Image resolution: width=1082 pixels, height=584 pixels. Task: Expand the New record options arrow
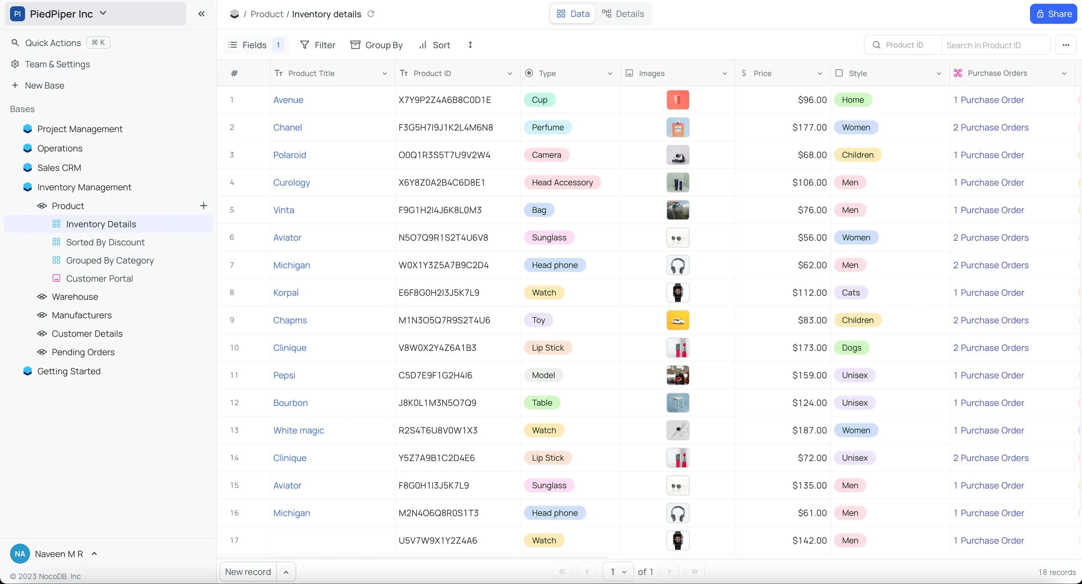coord(286,572)
